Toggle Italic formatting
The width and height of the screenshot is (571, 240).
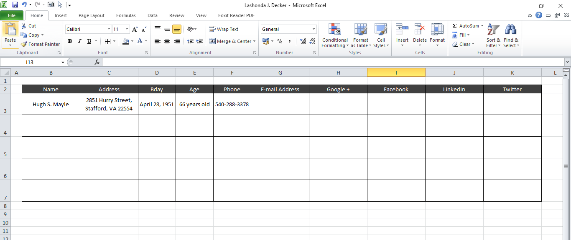click(x=79, y=41)
